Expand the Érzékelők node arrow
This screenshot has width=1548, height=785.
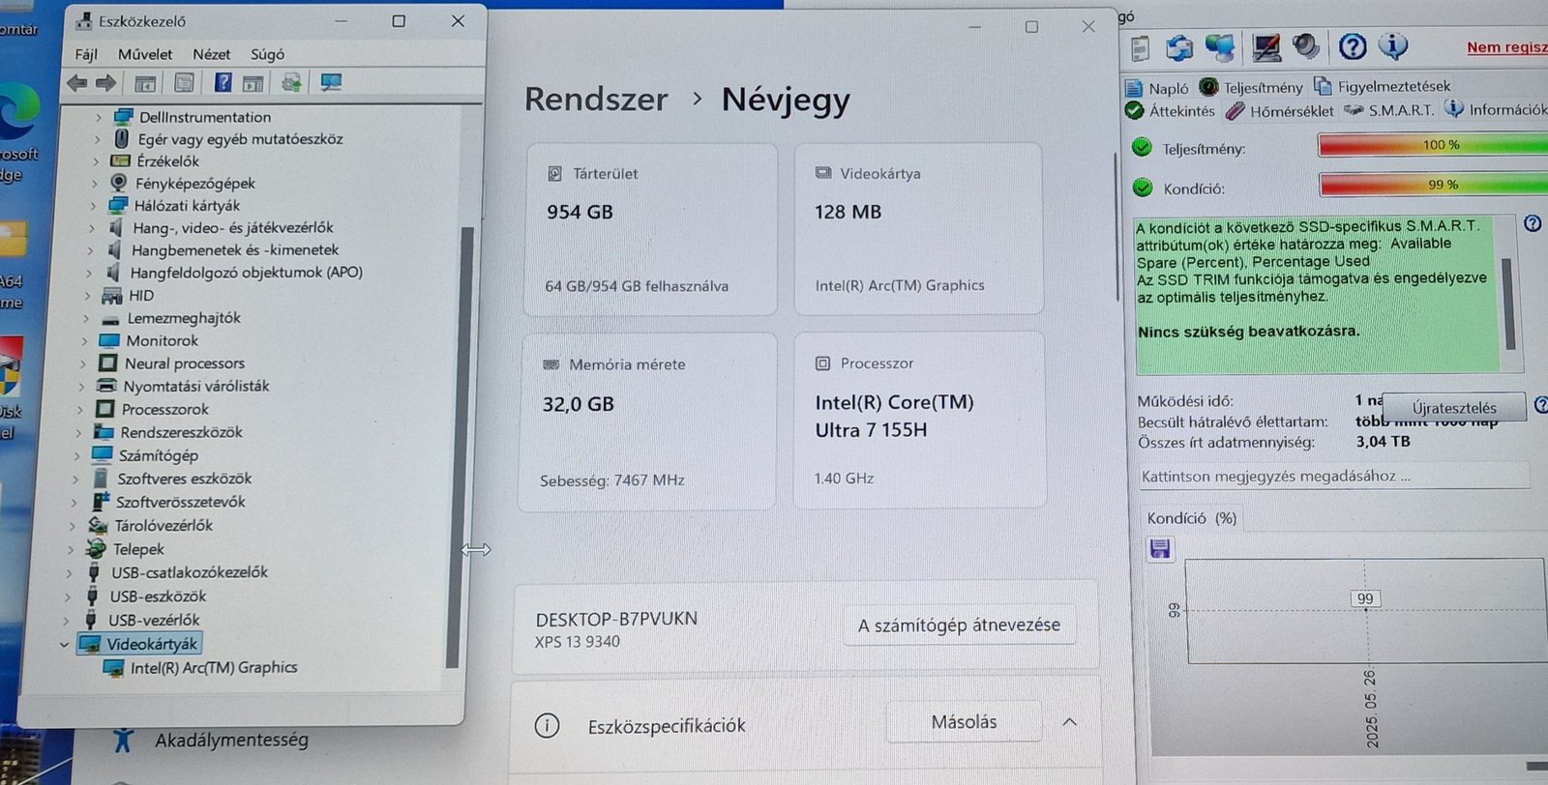97,161
